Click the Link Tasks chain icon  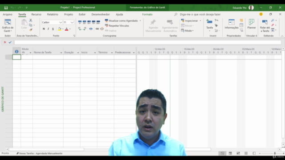pos(97,29)
